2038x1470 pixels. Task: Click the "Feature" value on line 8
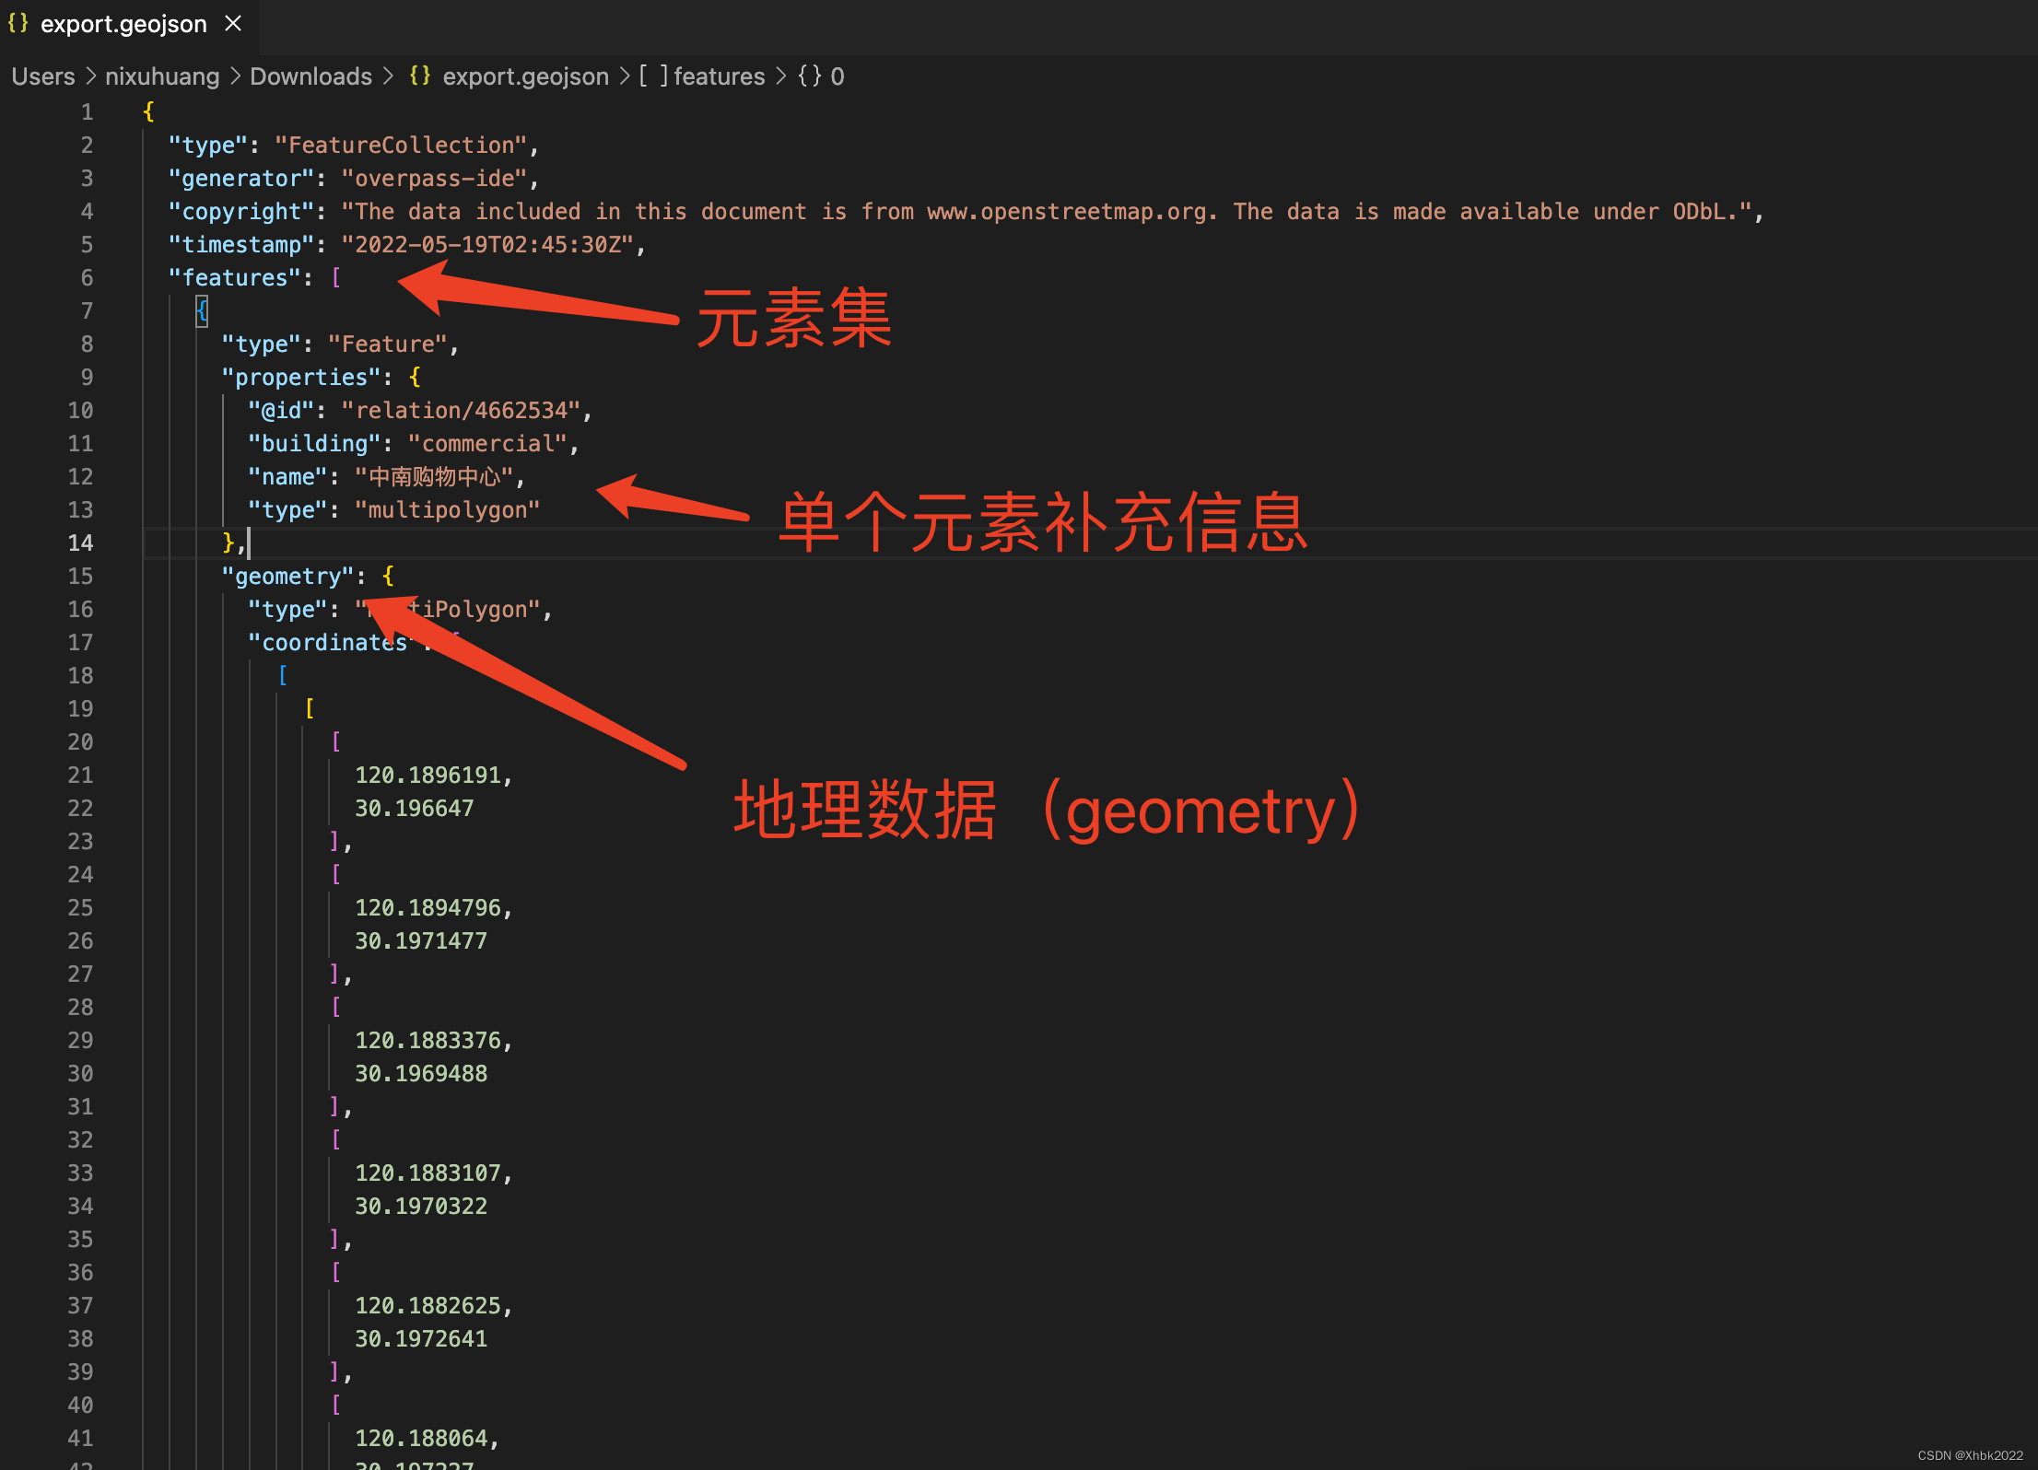[388, 344]
